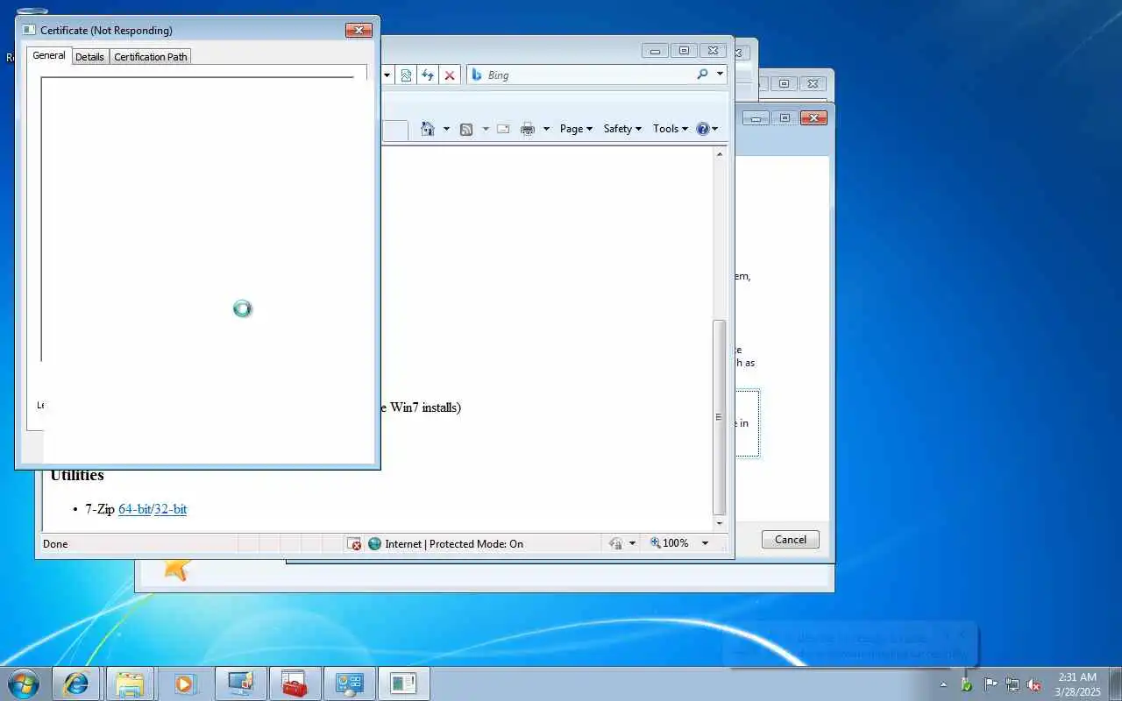
Task: Click the refresh icon in Internet Explorer
Action: point(428,75)
